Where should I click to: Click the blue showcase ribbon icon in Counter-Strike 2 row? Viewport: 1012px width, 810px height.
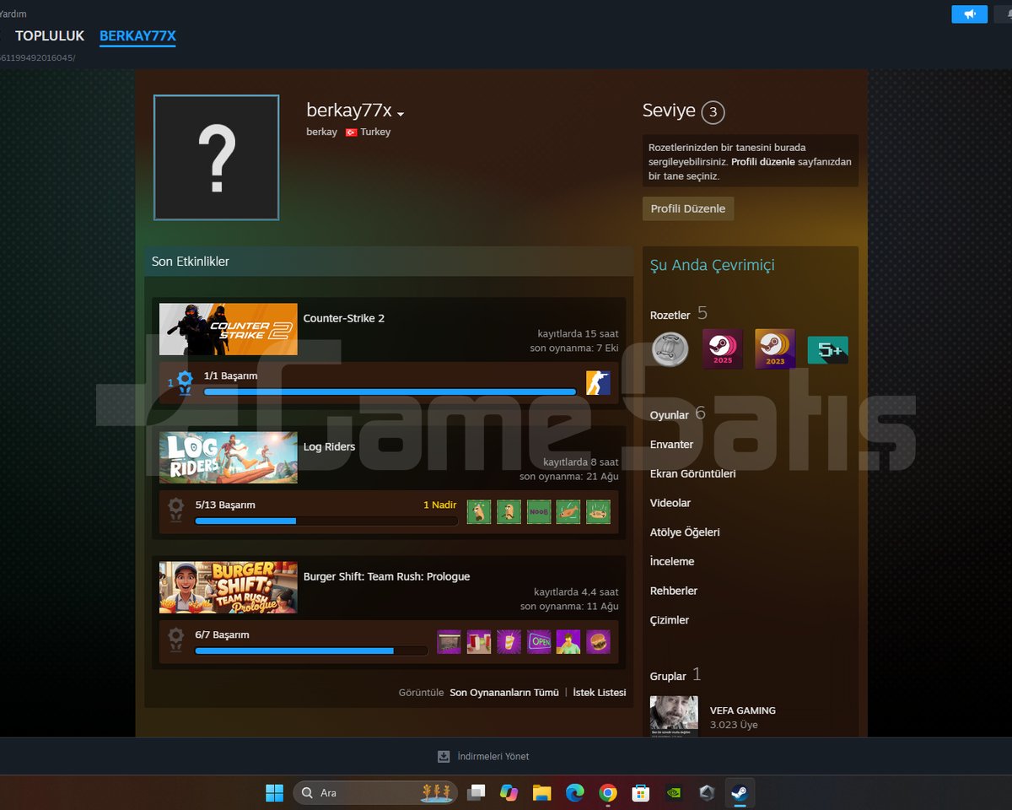pyautogui.click(x=184, y=382)
